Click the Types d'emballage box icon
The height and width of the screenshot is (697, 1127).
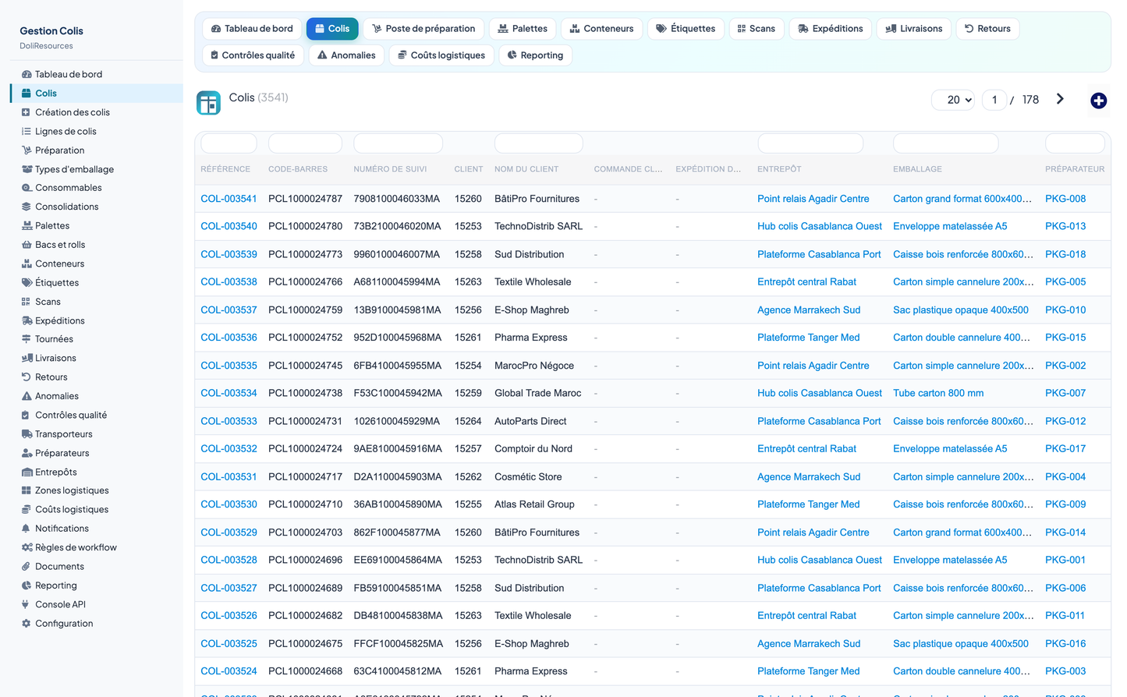click(27, 169)
